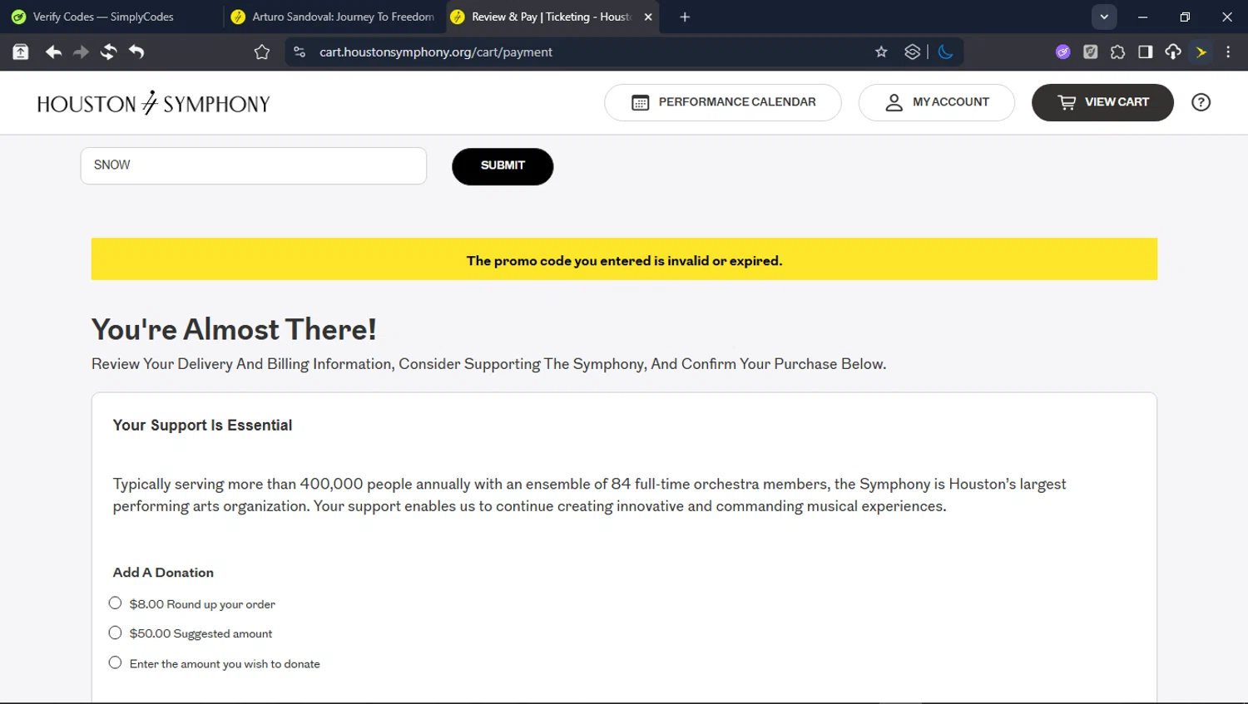Click the Houston Symphony logo
1248x704 pixels.
pos(154,103)
